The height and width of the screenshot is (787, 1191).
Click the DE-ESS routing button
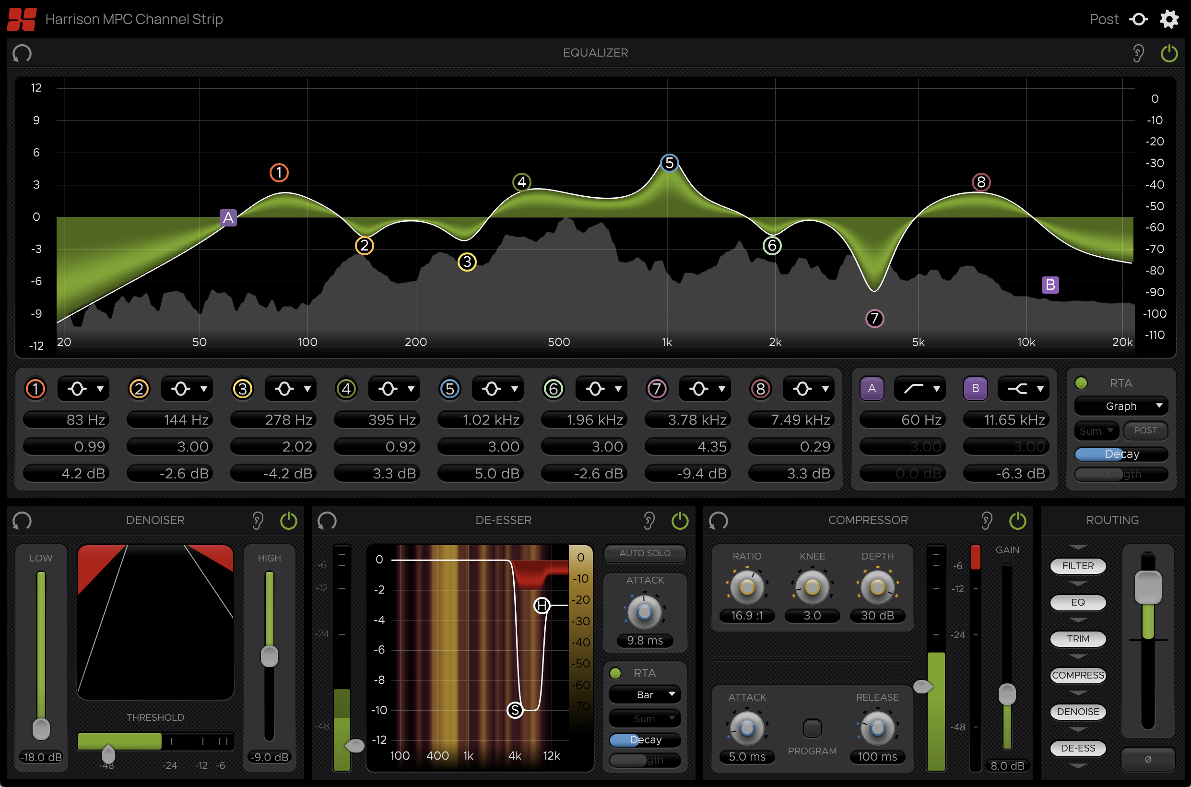click(1078, 748)
